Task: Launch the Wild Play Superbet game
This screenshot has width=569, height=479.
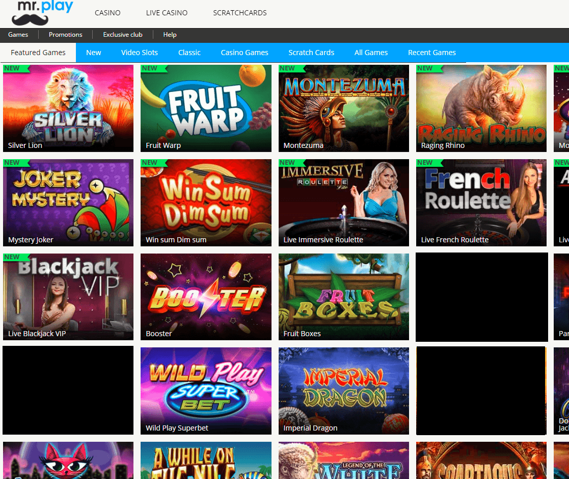Action: [x=206, y=391]
